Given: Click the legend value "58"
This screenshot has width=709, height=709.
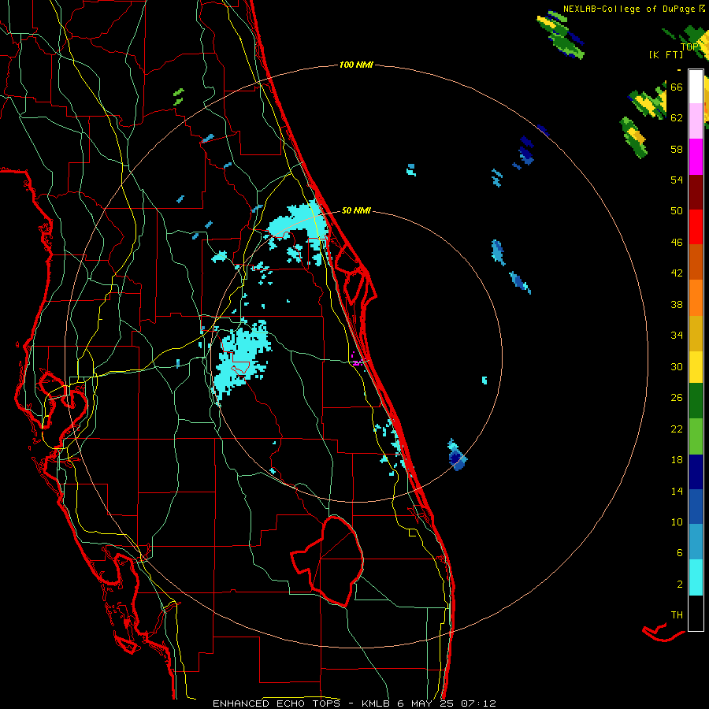Looking at the screenshot, I should [x=677, y=149].
